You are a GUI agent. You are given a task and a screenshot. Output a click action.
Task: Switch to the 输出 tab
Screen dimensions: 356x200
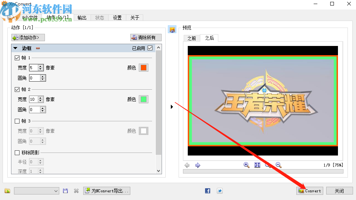82,18
